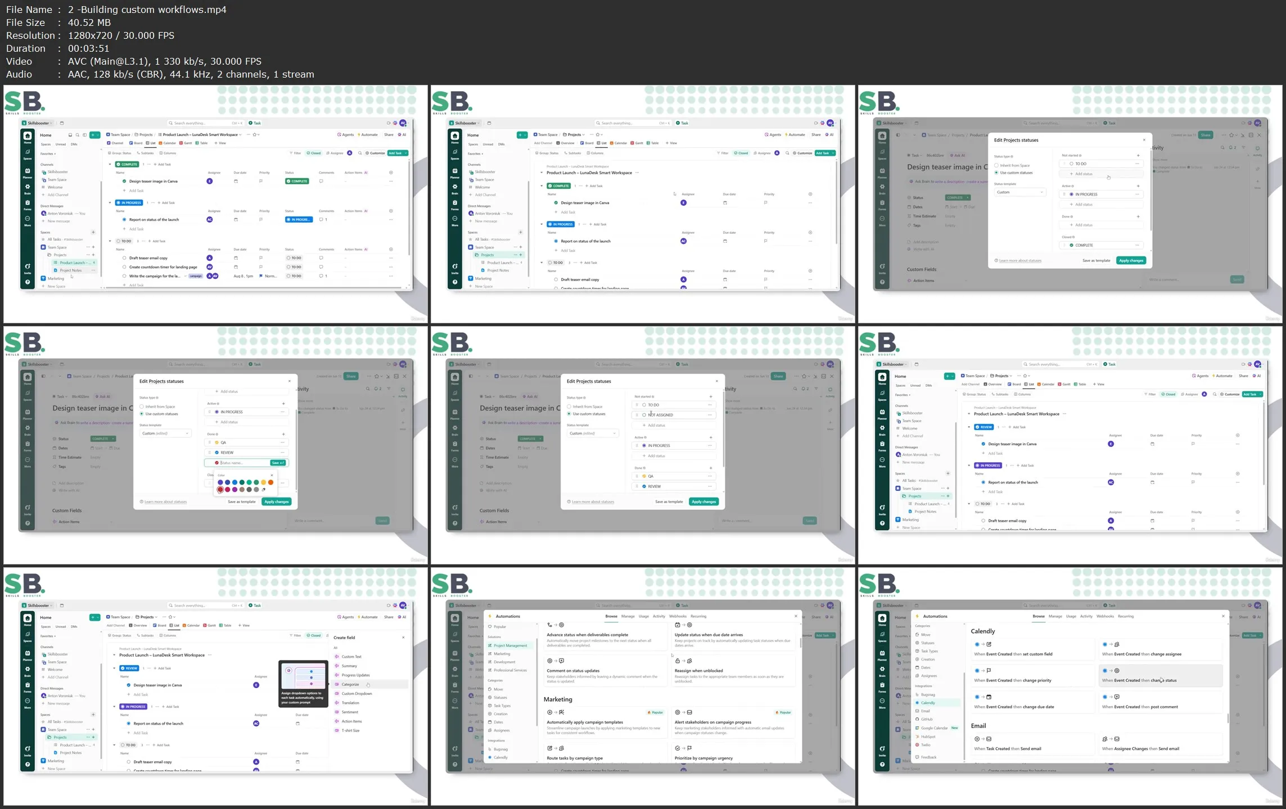Open Custom status template dropdown without edited label
This screenshot has width=1286, height=809.
pyautogui.click(x=1019, y=192)
